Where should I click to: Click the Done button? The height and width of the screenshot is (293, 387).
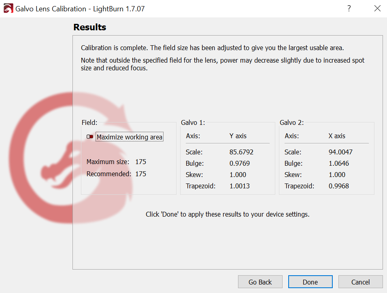[310, 282]
